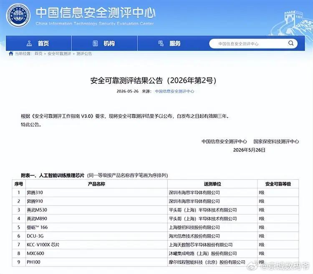313x274 pixels.
Task: Click the evaluation center circular logo
Action: pos(18,15)
